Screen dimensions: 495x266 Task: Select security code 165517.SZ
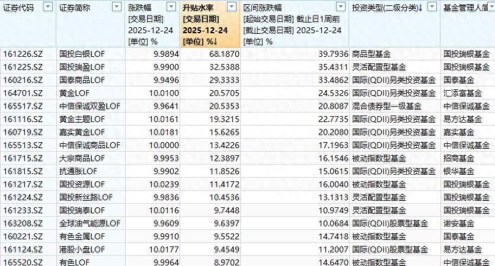pyautogui.click(x=23, y=106)
